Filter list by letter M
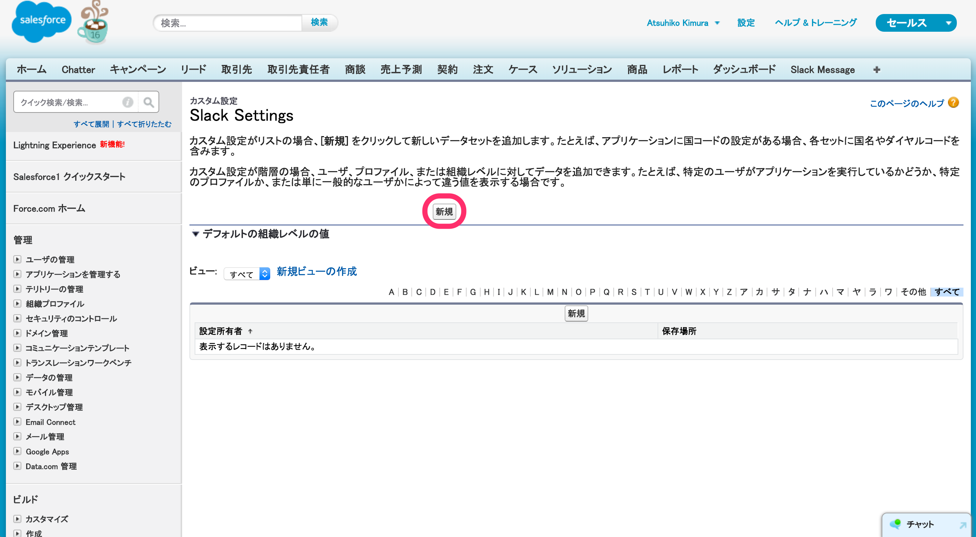The height and width of the screenshot is (537, 976). 550,292
